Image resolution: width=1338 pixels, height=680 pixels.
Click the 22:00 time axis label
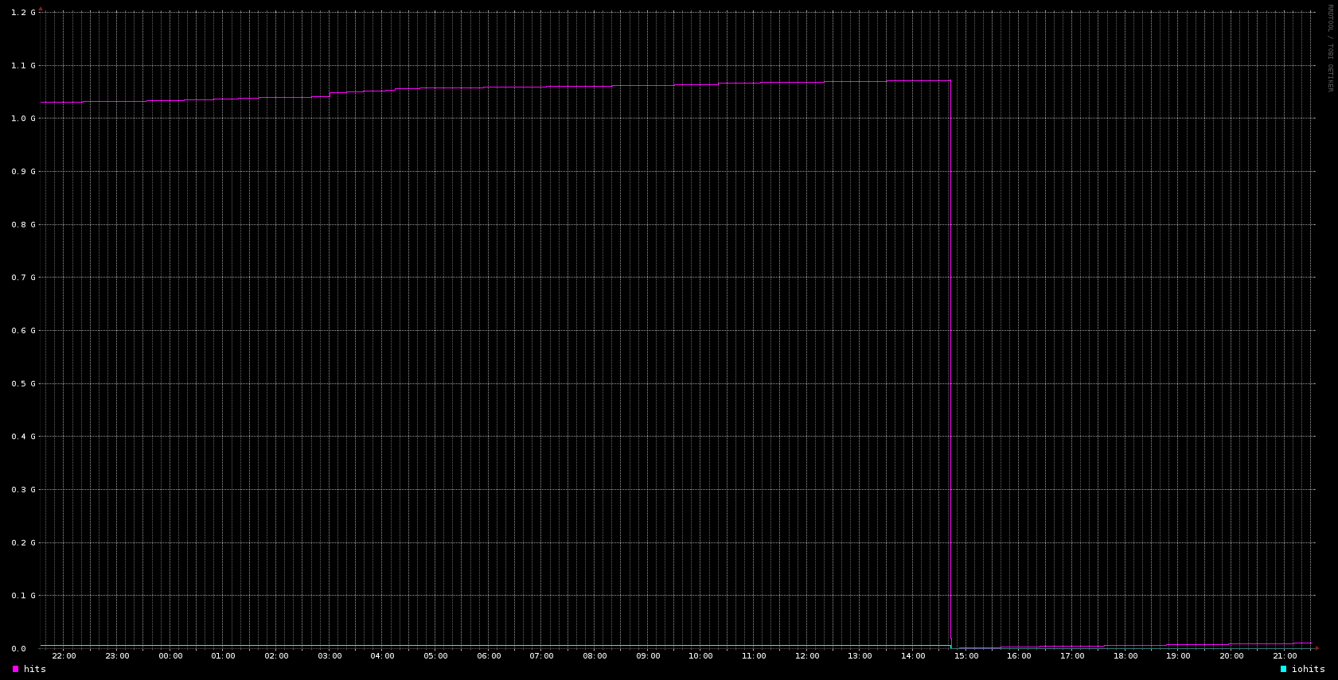[x=64, y=656]
